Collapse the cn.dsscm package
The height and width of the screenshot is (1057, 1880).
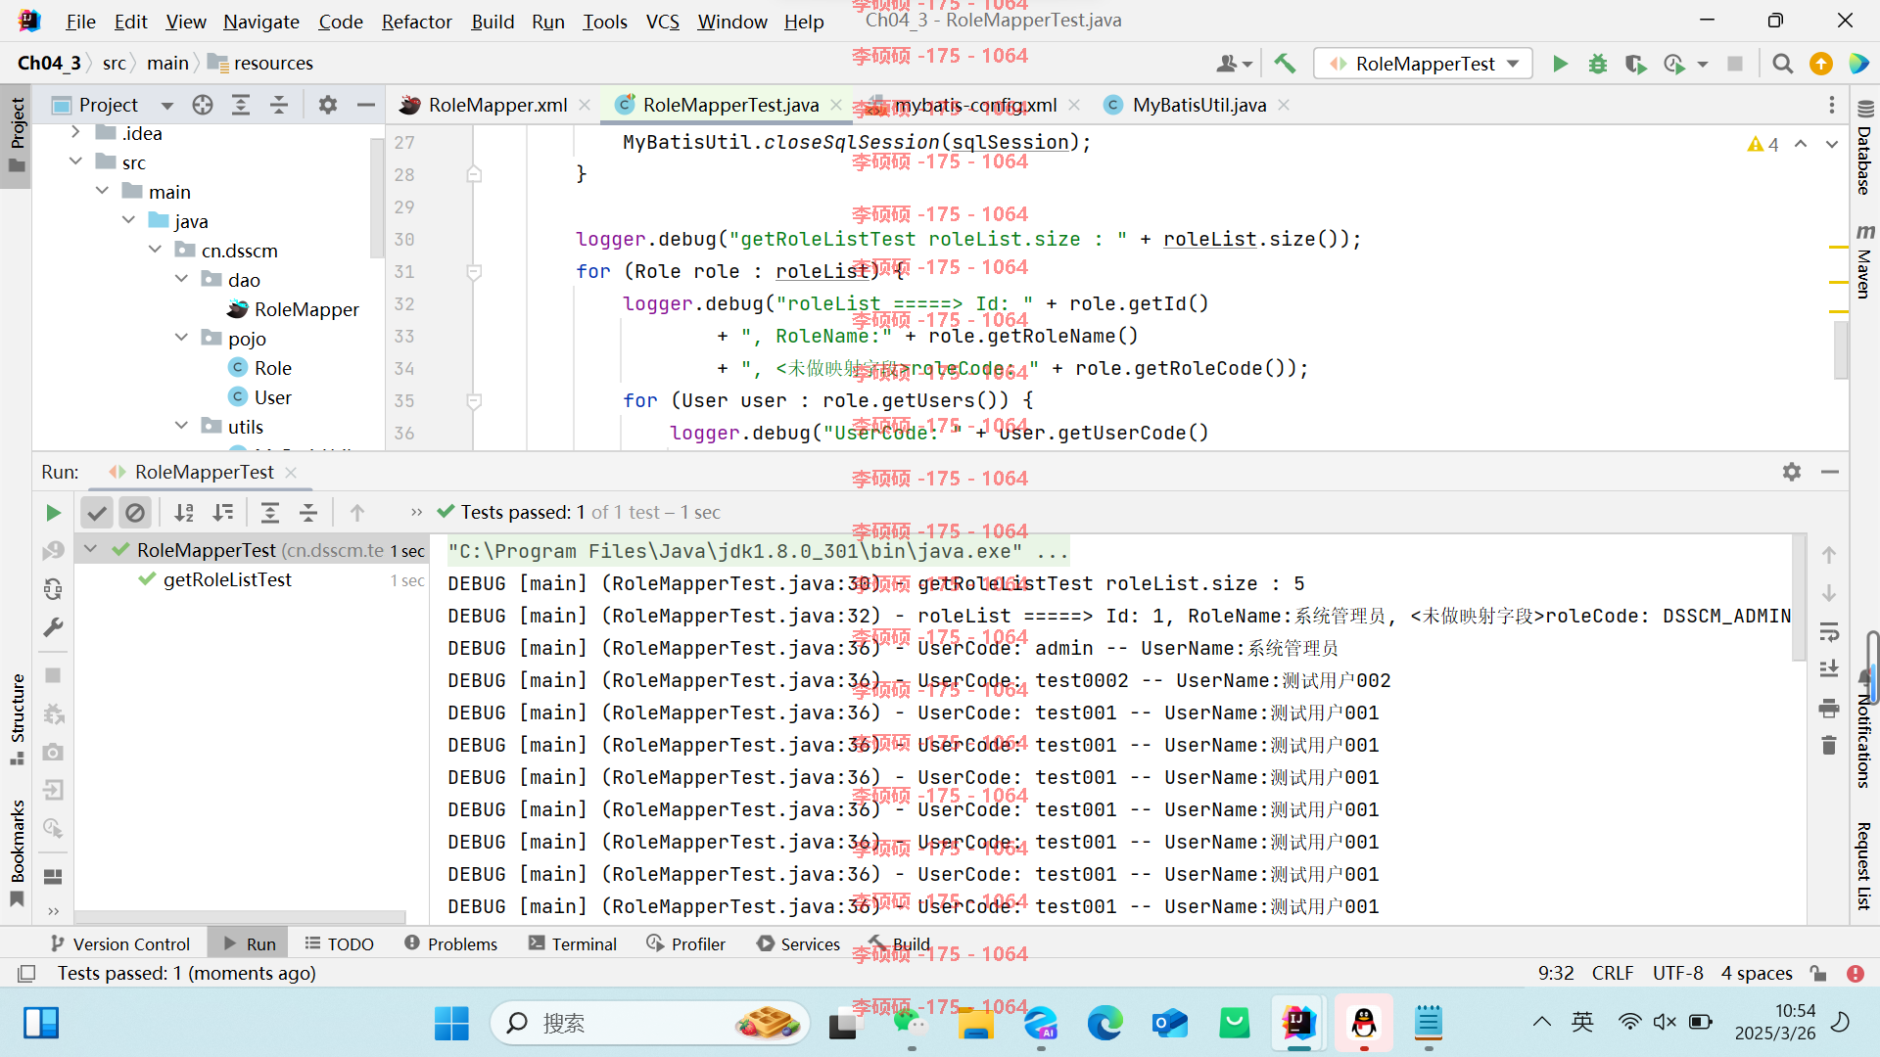click(155, 250)
